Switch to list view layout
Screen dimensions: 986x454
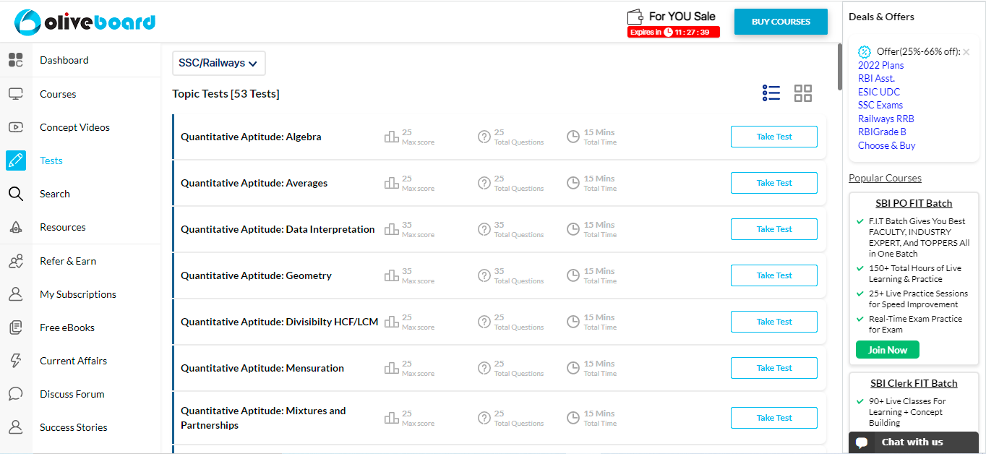point(771,93)
